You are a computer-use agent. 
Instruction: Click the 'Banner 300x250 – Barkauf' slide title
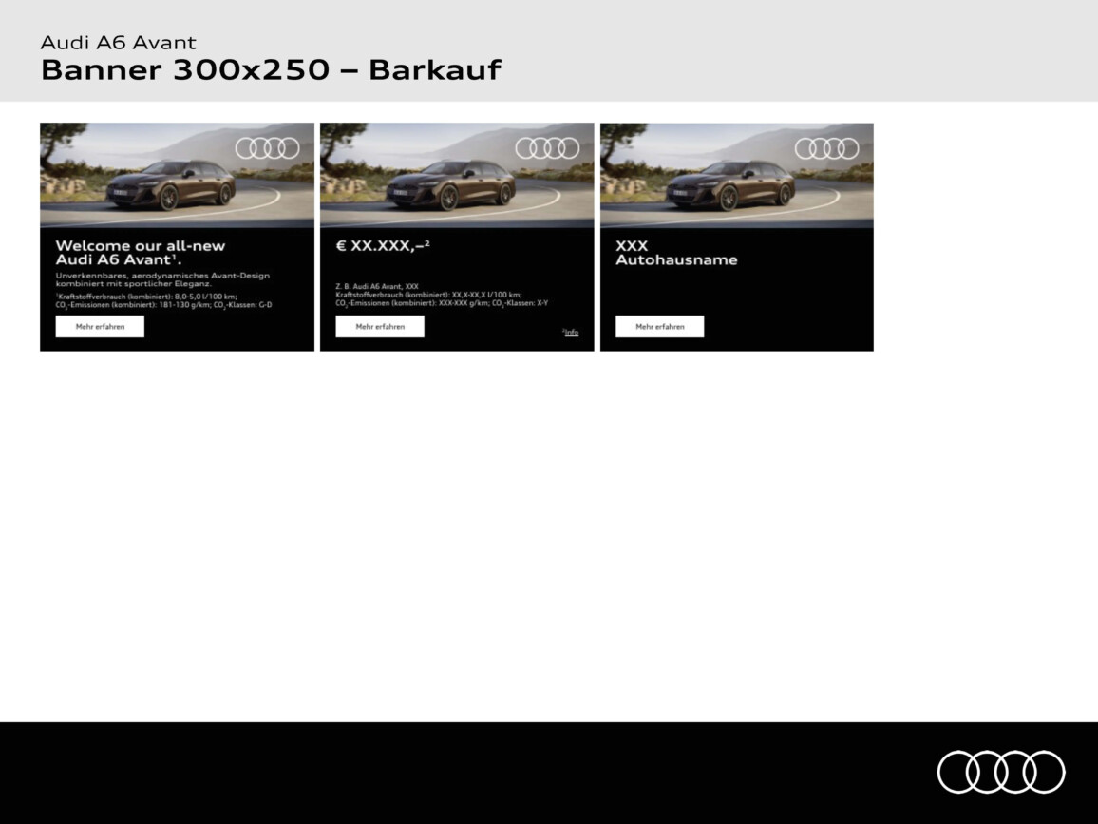[271, 70]
